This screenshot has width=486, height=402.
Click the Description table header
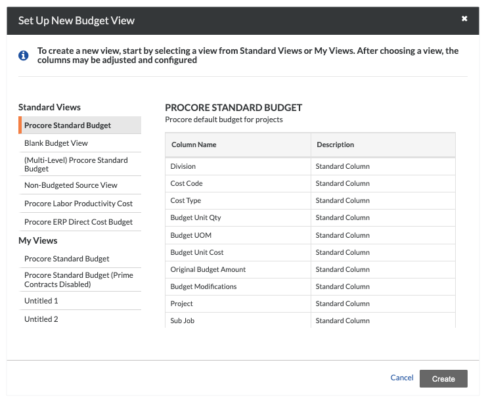(x=383, y=145)
